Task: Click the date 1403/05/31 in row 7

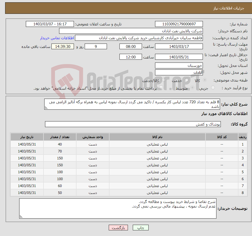Action: point(27,186)
